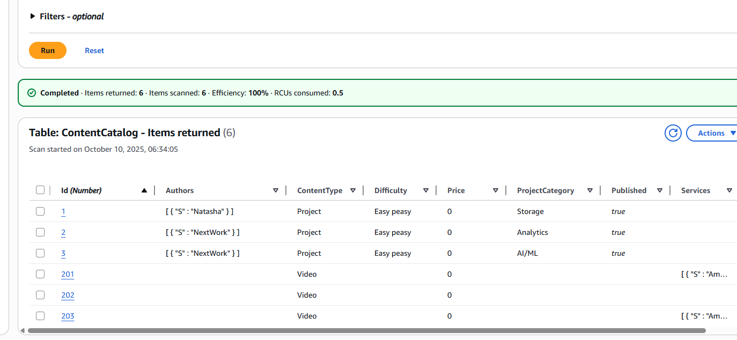Open the Price column filter icon
The height and width of the screenshot is (340, 737).
[x=495, y=190]
